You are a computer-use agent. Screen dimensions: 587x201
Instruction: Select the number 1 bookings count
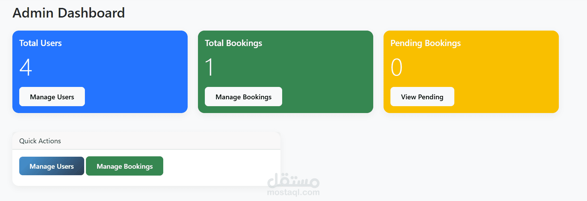pos(209,67)
